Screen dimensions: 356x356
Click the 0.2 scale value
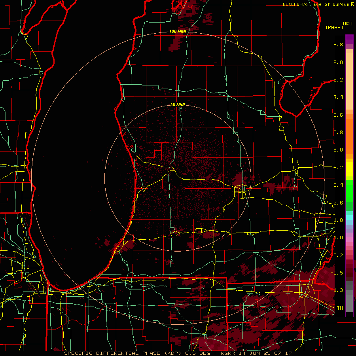[x=338, y=256]
